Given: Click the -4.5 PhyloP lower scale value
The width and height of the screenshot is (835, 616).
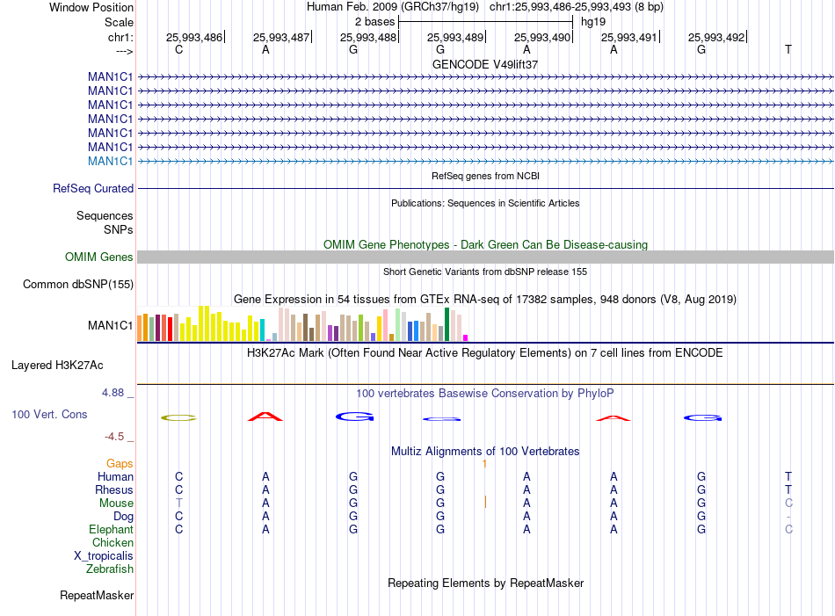Looking at the screenshot, I should (114, 437).
